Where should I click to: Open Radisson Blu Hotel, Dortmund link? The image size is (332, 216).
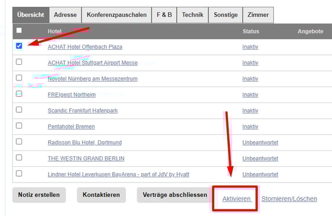pos(85,142)
